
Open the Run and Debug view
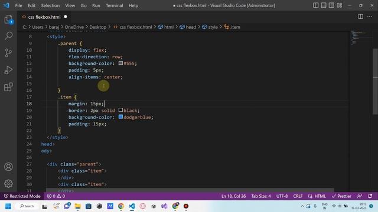pos(8,70)
